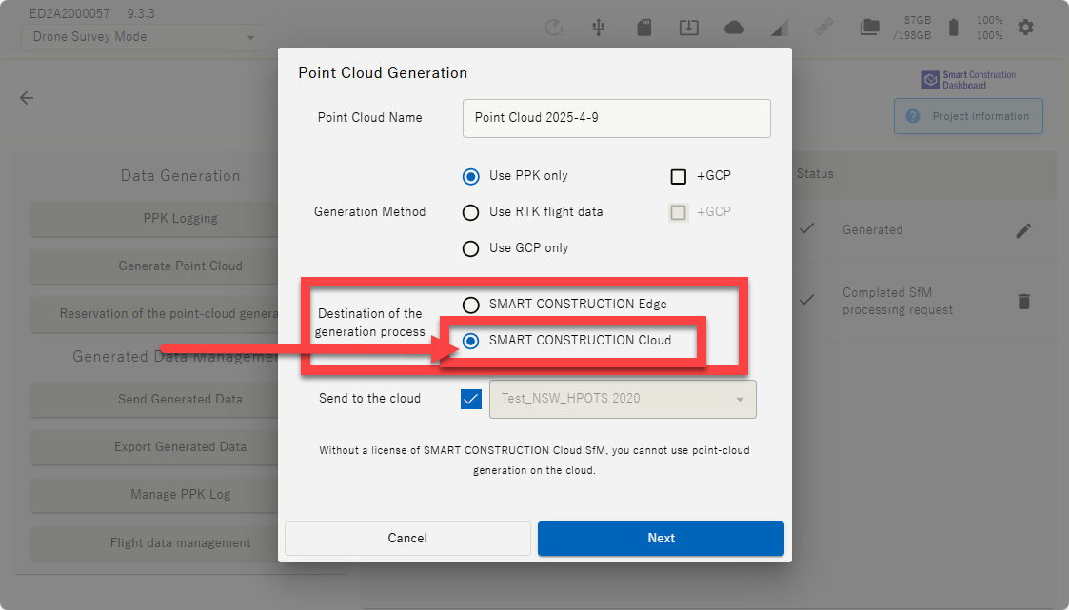
Task: Select Use PPK only radio button
Action: click(470, 176)
